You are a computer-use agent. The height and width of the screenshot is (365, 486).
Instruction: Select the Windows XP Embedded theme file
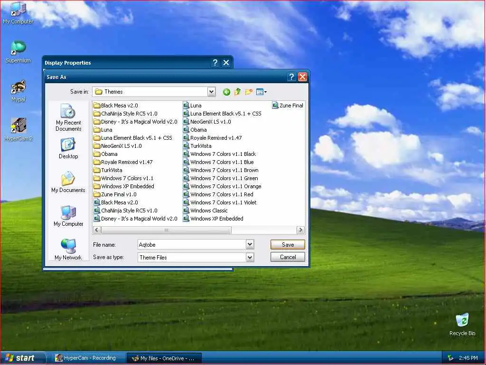(x=213, y=219)
